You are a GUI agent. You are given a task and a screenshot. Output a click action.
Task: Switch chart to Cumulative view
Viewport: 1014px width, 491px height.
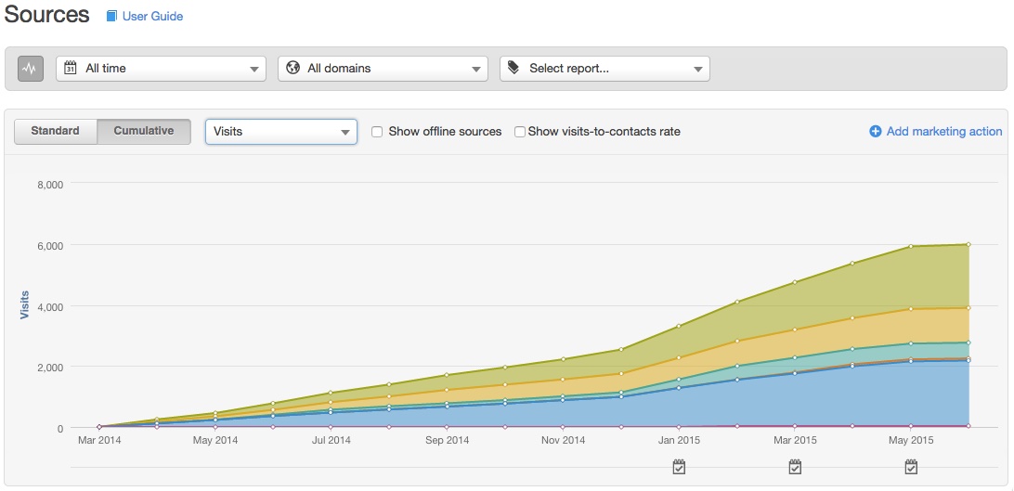[x=144, y=131]
